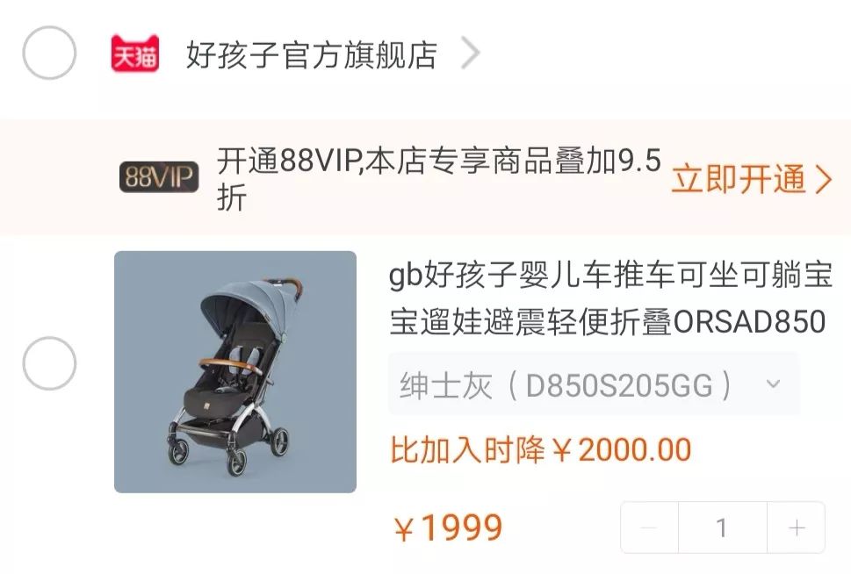Viewport: 851px width, 574px height.
Task: Open the 绅士灰 (D850S205GG) variant dropdown
Action: pyautogui.click(x=594, y=384)
